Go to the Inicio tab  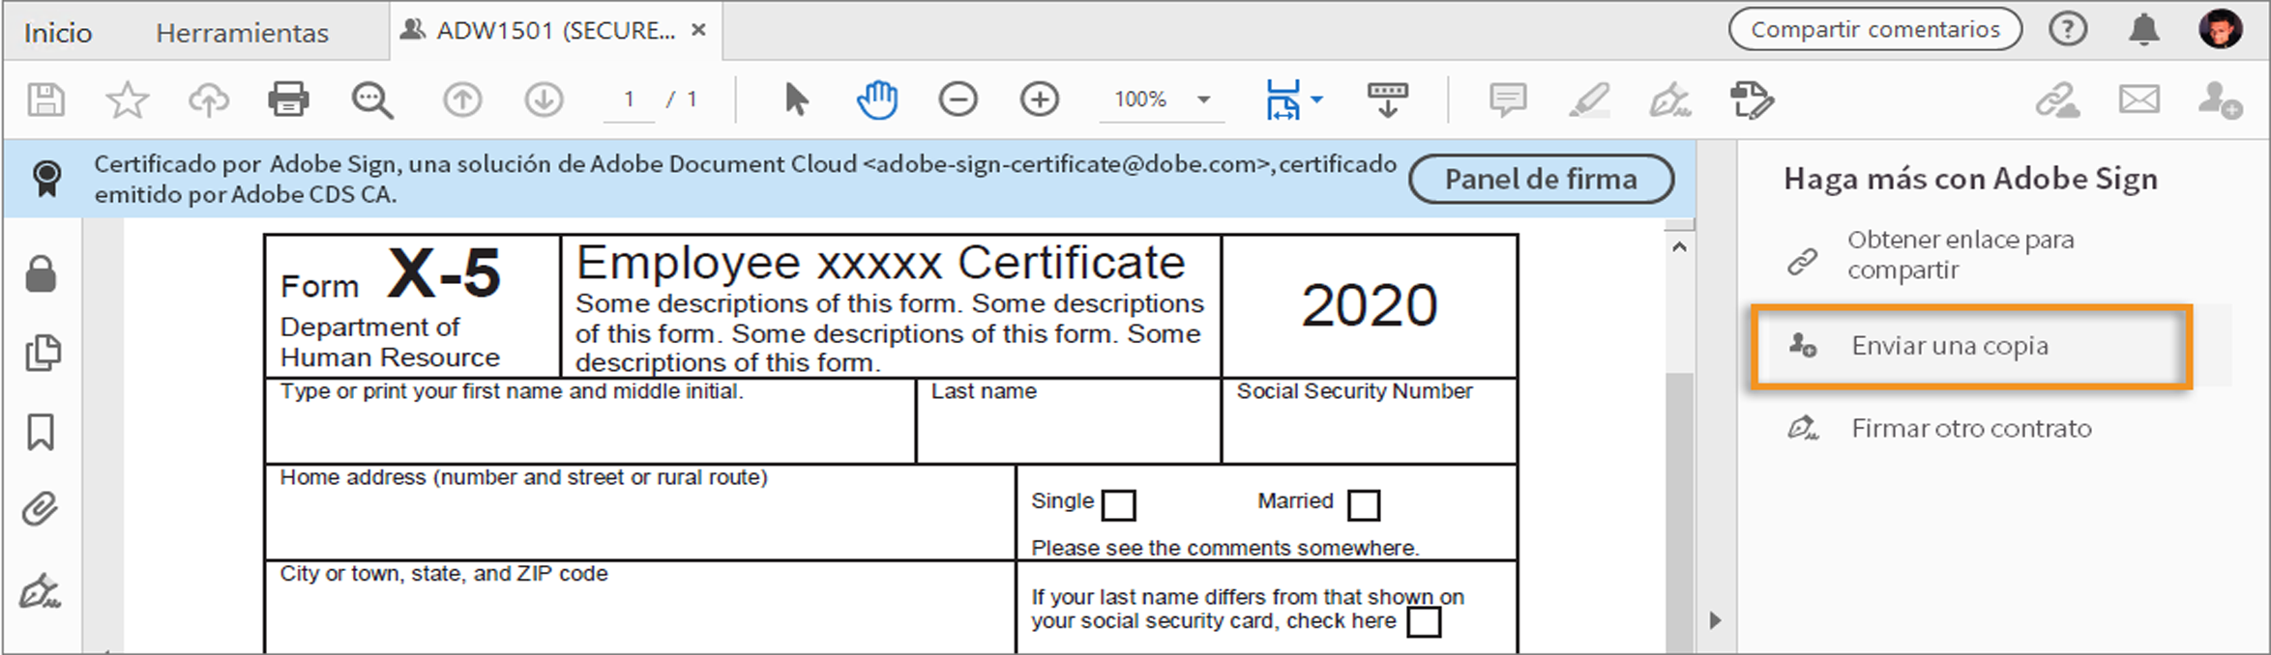coord(58,33)
